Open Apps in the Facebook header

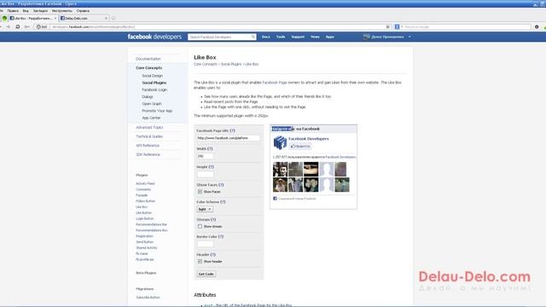(x=330, y=37)
